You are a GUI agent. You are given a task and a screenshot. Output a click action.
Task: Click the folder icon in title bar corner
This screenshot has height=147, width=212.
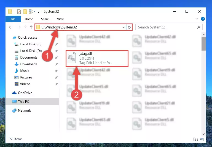tap(10, 12)
